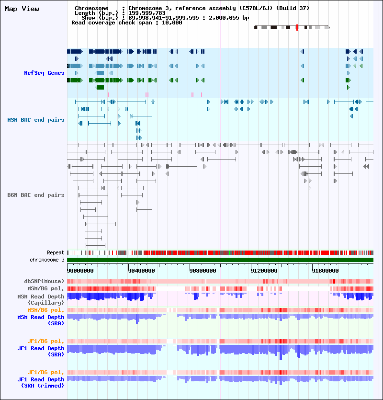Click the gray MSM/B6 pol. label
This screenshot has height=400, width=383.
coord(46,288)
